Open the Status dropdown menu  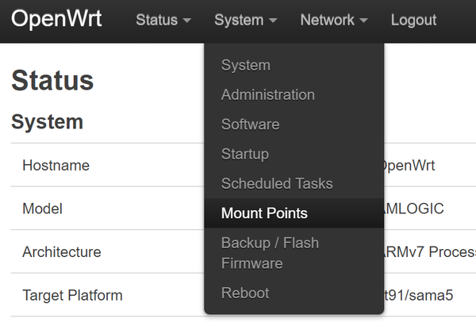[x=163, y=21]
